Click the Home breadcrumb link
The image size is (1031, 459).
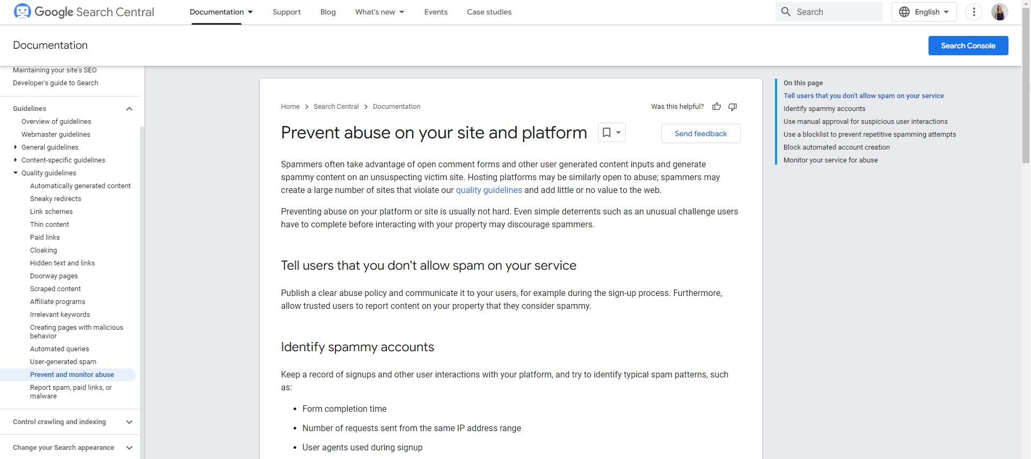290,107
